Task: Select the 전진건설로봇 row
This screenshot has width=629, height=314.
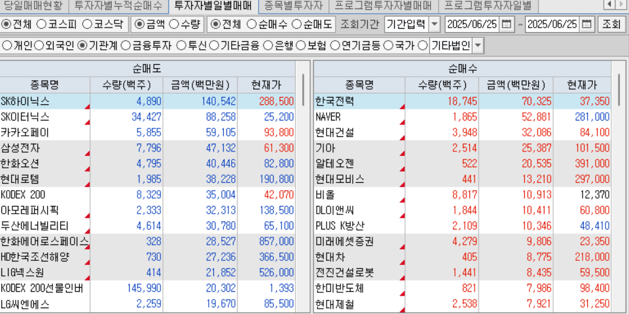Action: click(x=463, y=273)
